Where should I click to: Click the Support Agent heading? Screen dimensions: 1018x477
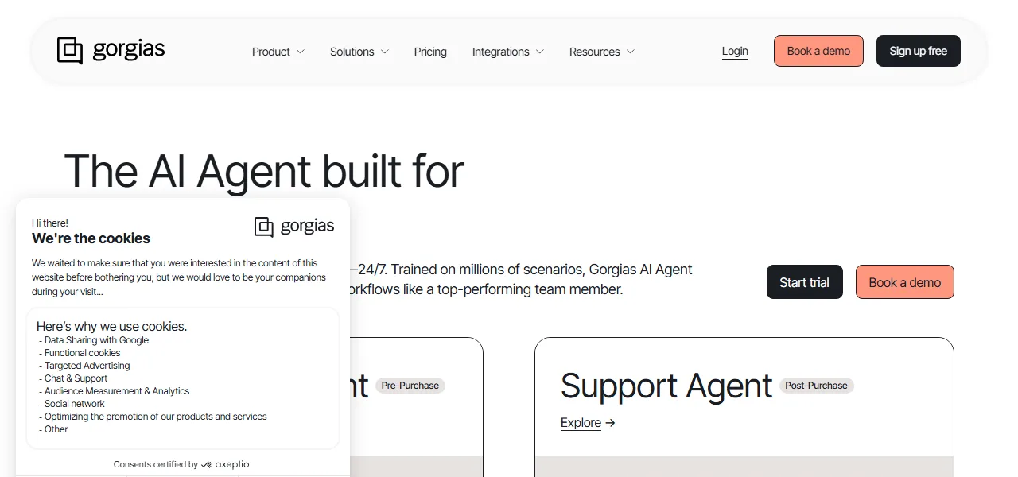pos(666,386)
